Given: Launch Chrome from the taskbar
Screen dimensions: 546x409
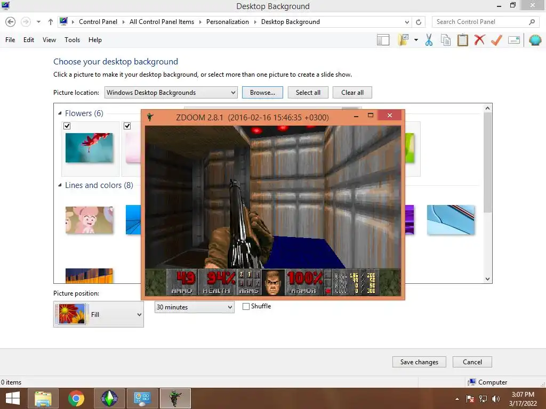Looking at the screenshot, I should coord(76,398).
